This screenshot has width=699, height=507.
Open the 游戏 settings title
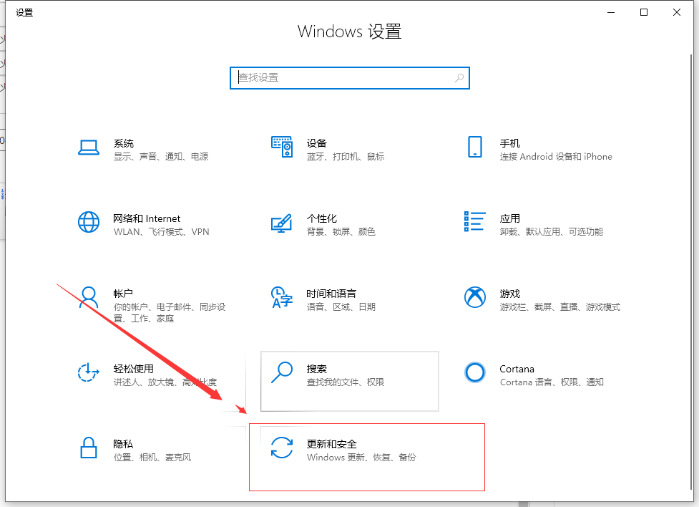click(x=509, y=294)
